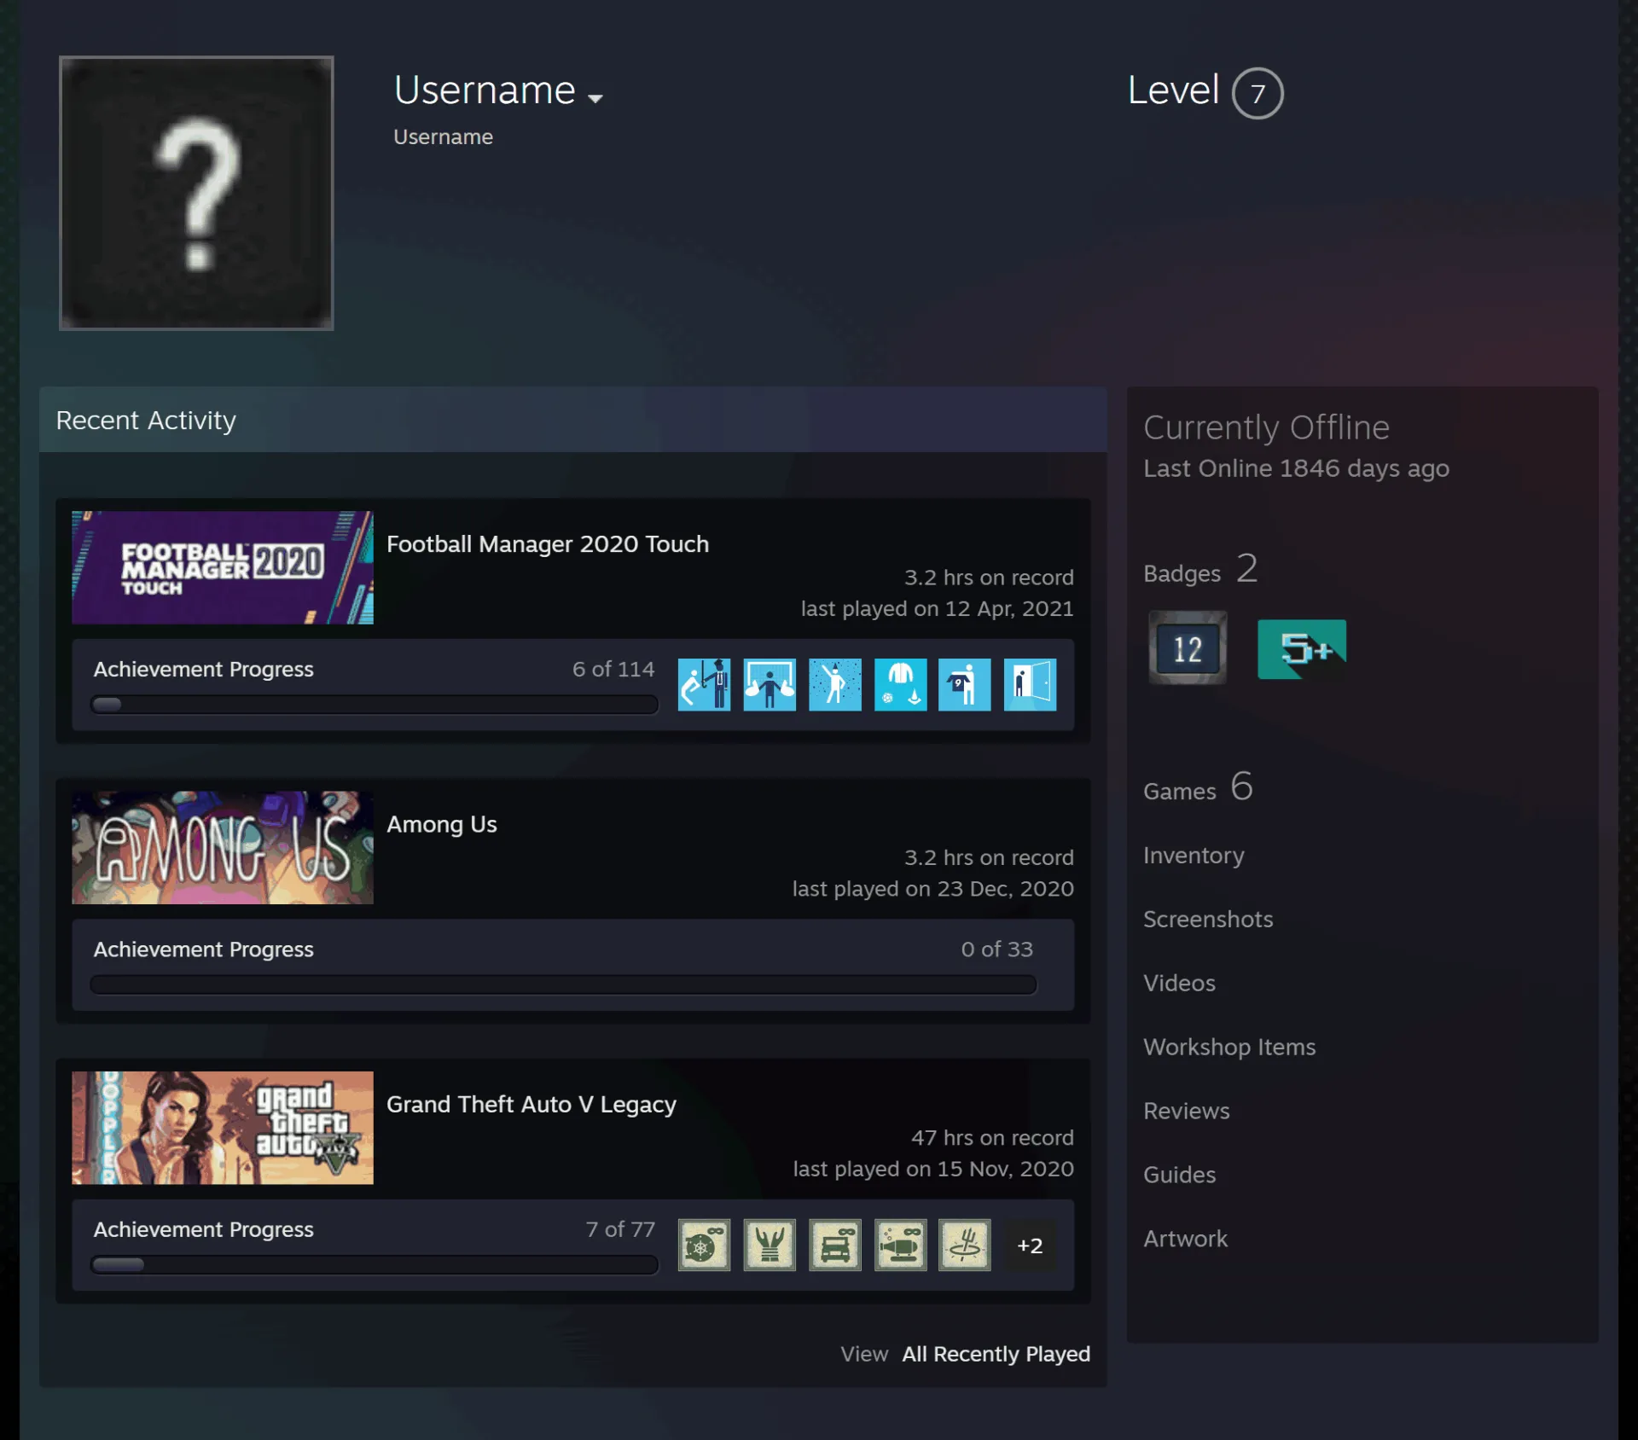
Task: Open fifth Football Manager achievement icon
Action: point(965,684)
